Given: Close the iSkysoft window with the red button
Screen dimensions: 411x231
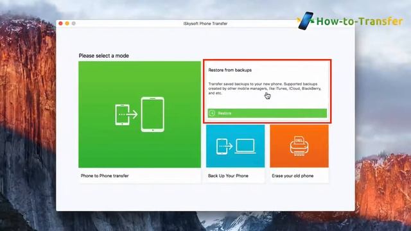Looking at the screenshot, I should point(60,23).
